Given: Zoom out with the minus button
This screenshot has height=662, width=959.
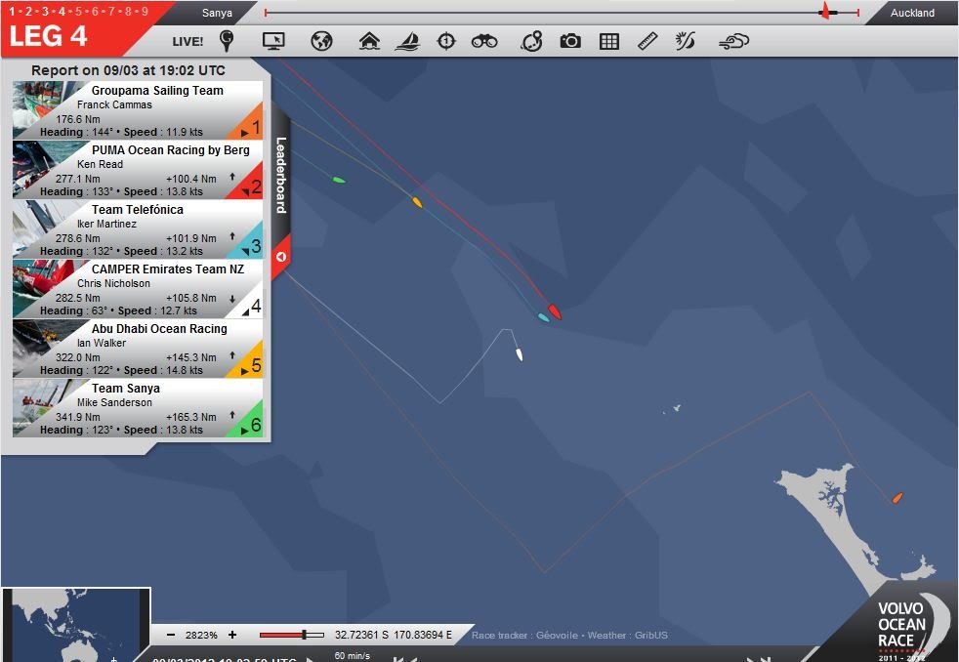Looking at the screenshot, I should (171, 635).
